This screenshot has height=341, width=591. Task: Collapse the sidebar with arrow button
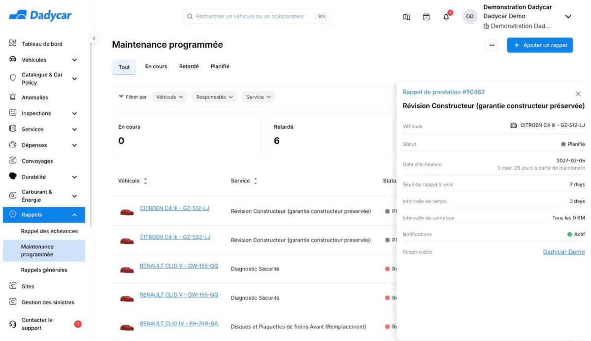tap(94, 38)
